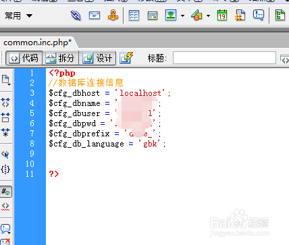
Task: Collapse the full tag from the coding toolbar
Action: point(5,103)
